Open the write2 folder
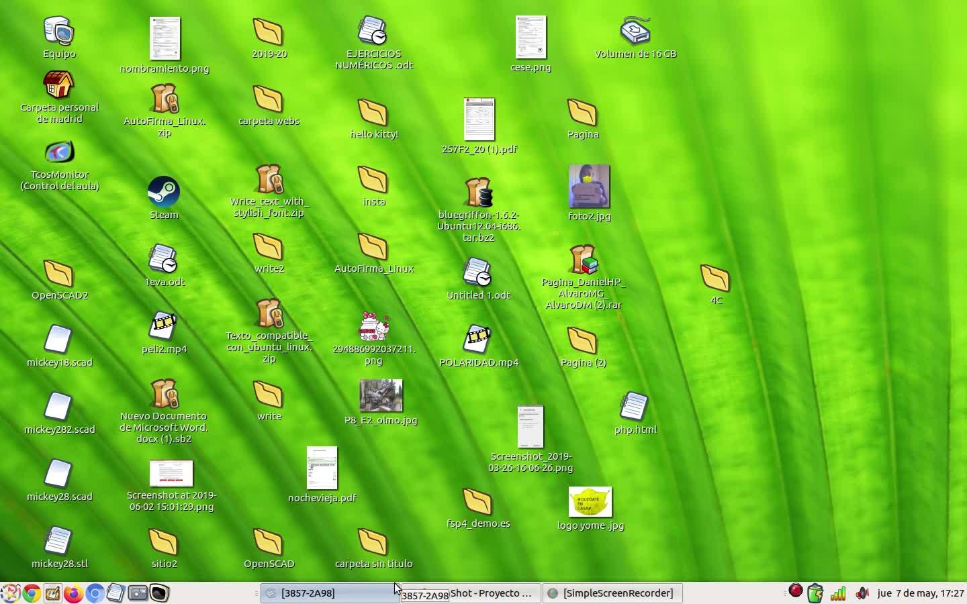The width and height of the screenshot is (967, 604). 269,246
